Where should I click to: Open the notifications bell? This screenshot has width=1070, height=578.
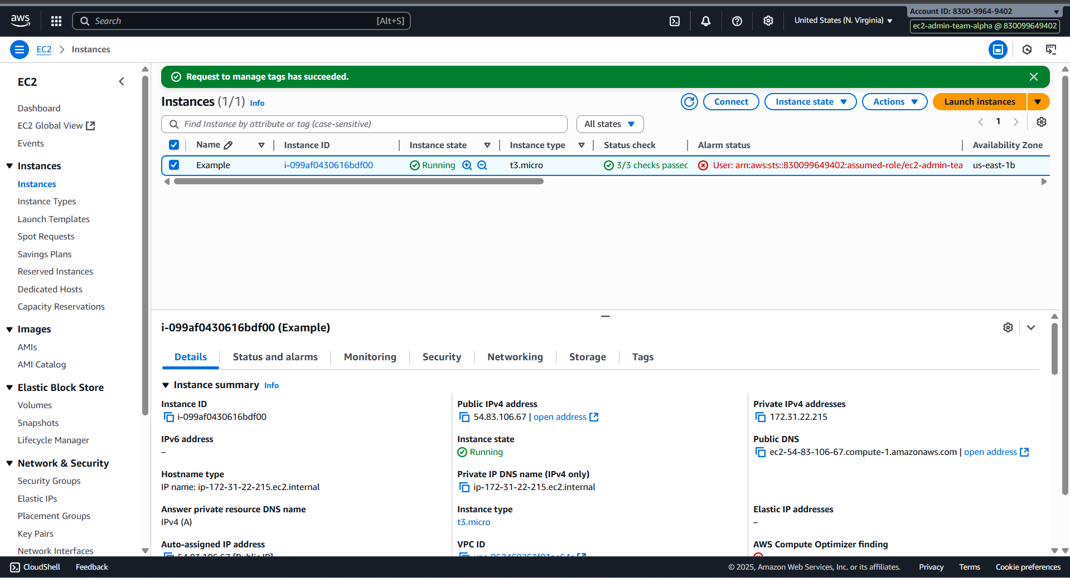click(x=706, y=21)
